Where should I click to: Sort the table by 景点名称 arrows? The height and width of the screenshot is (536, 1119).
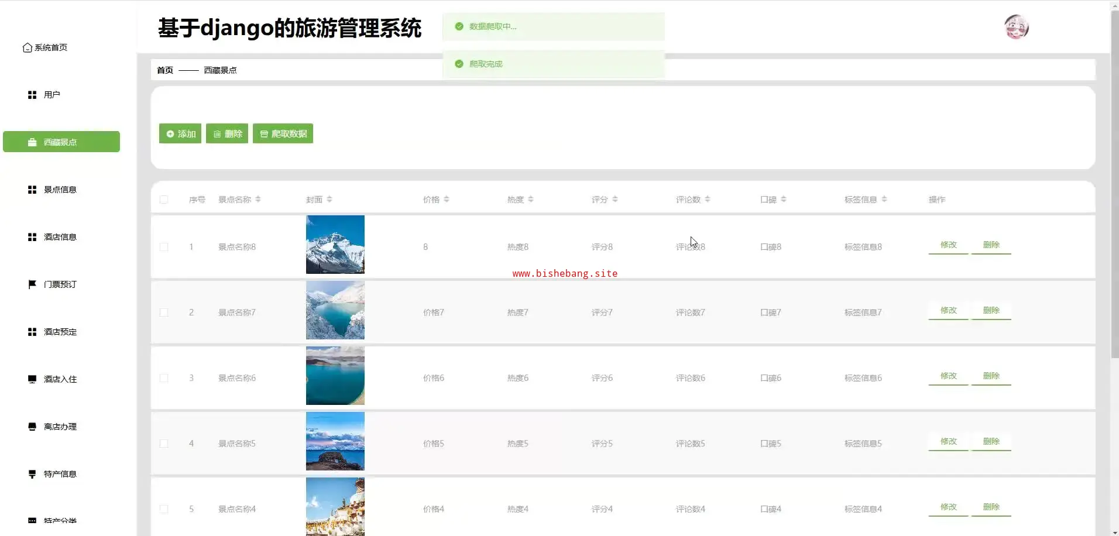tap(258, 200)
